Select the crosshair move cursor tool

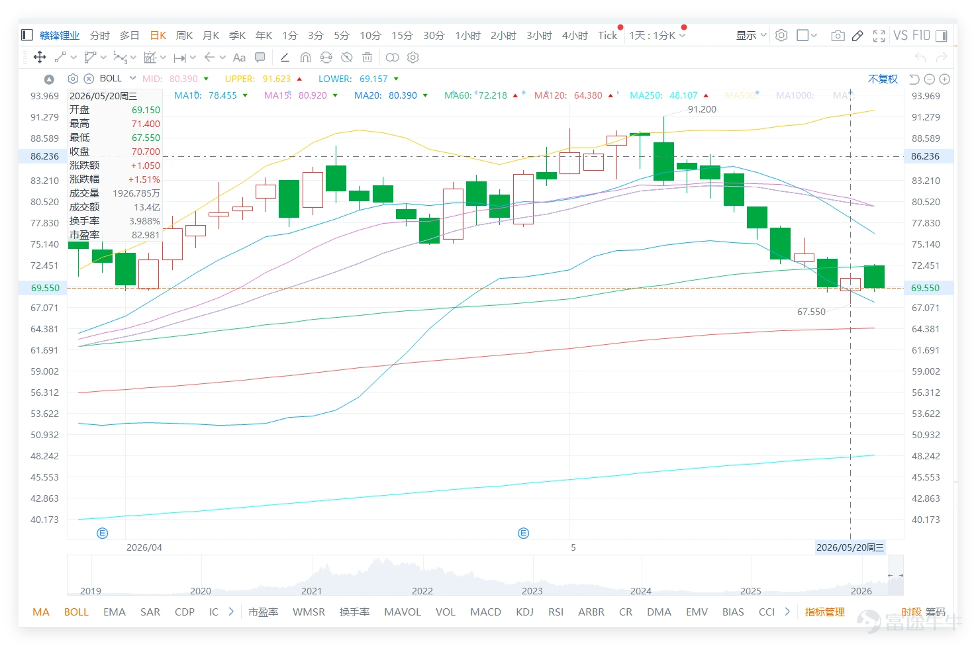tap(40, 58)
